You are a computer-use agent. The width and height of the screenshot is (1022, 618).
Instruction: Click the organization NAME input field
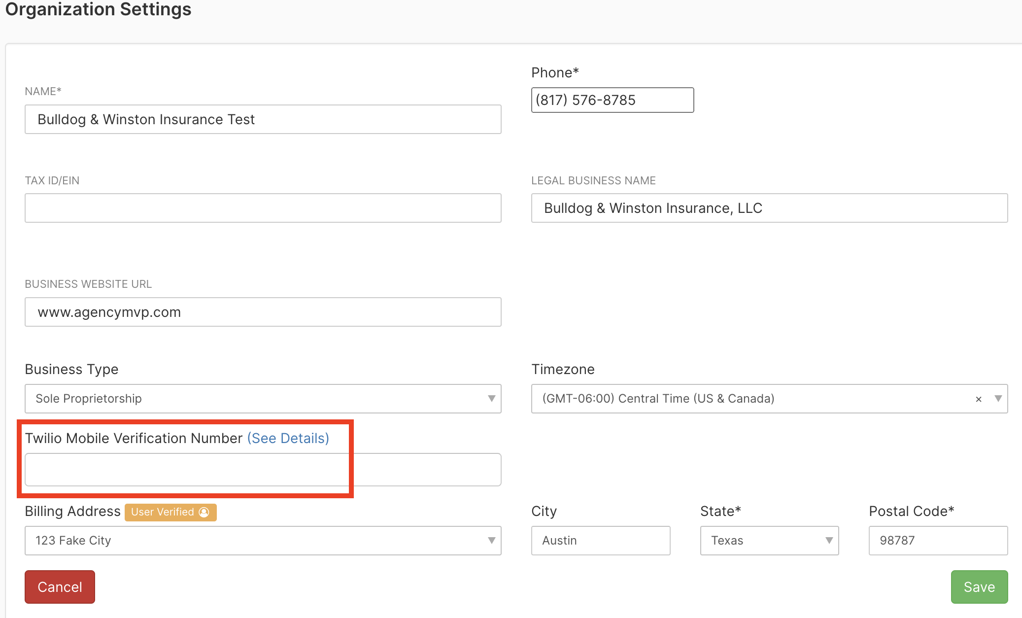point(263,119)
